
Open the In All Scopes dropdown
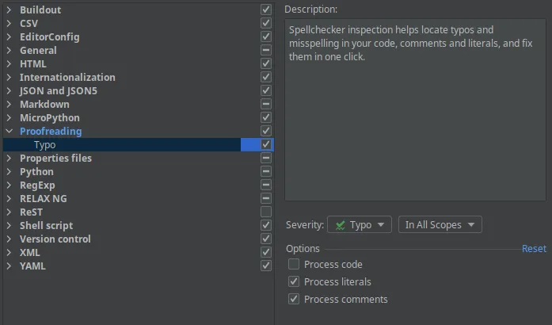(x=440, y=225)
